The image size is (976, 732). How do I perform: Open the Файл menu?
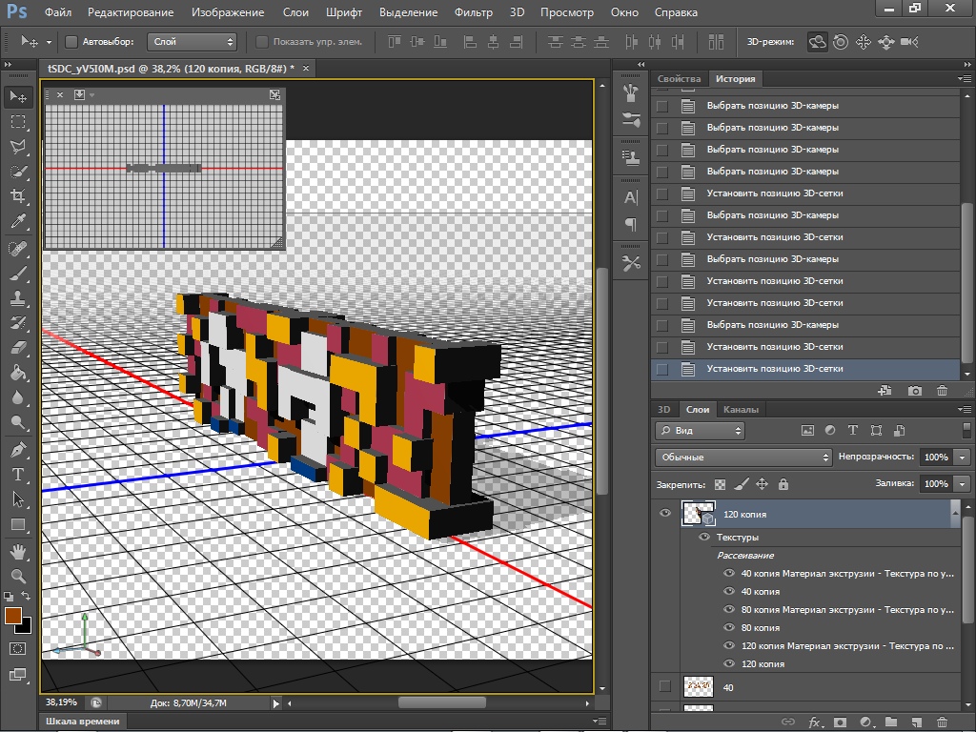tap(58, 12)
